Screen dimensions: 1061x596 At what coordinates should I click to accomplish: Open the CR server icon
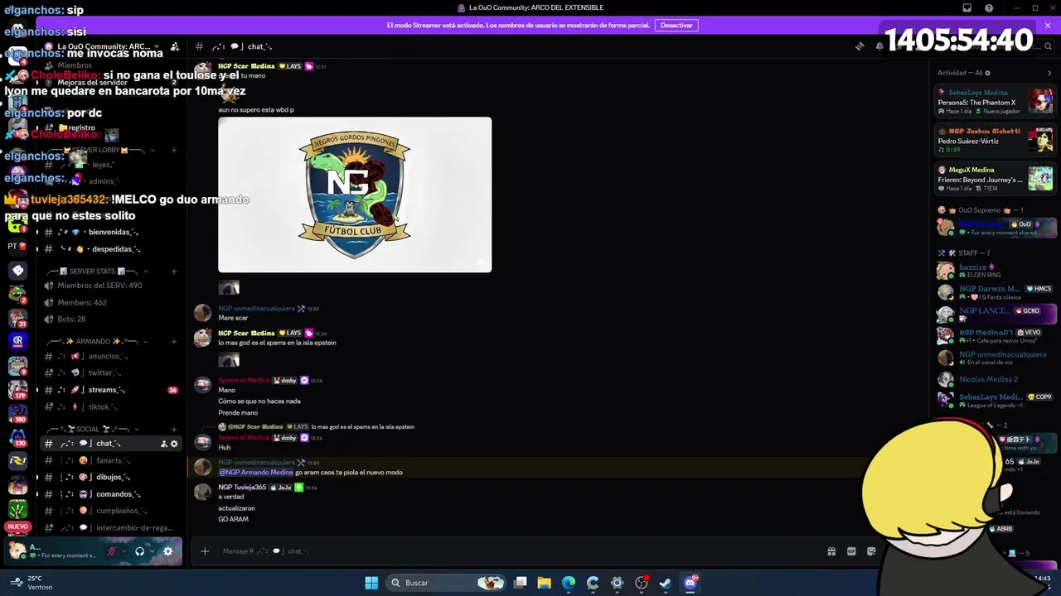(x=17, y=340)
